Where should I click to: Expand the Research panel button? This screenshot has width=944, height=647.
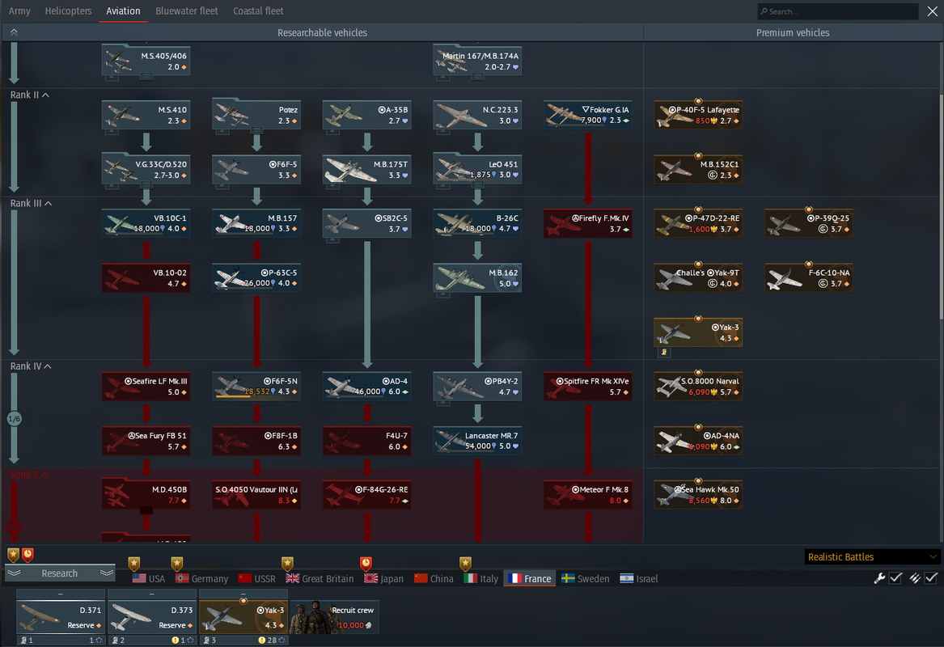(60, 573)
